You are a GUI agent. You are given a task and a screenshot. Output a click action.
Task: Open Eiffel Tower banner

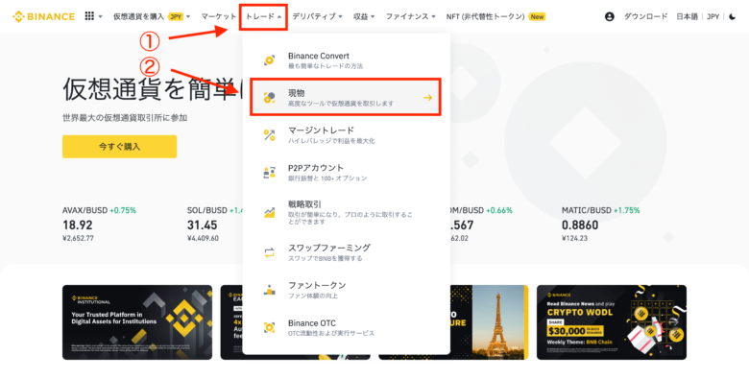[490, 322]
